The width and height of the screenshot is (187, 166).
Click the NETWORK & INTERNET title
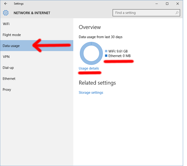tap(32, 13)
